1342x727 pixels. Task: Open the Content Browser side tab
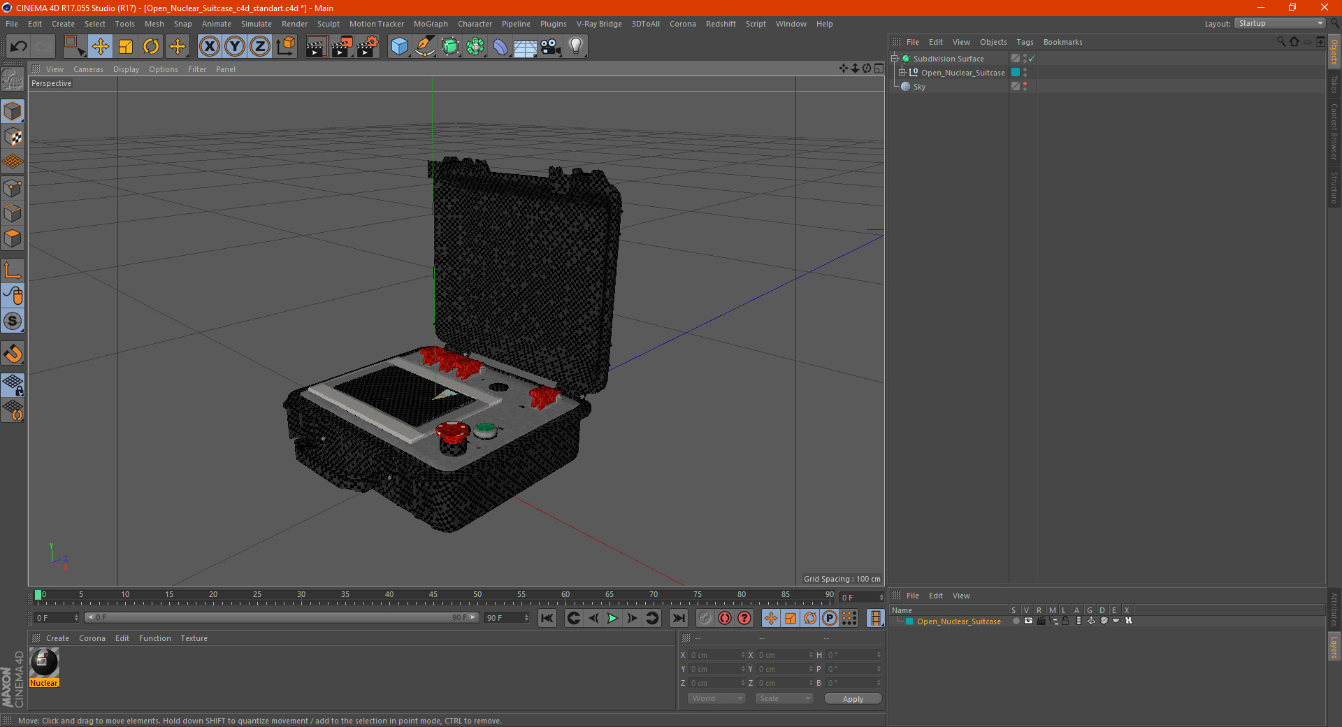click(1334, 131)
